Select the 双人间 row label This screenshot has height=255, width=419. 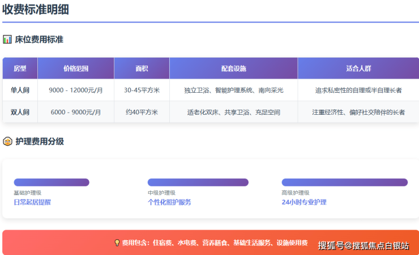click(20, 112)
